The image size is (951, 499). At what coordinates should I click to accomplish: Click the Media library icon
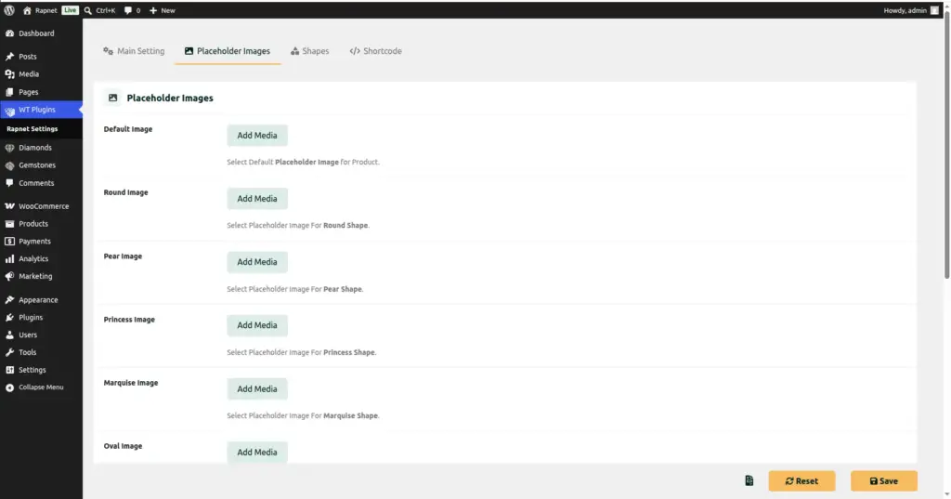click(x=9, y=74)
